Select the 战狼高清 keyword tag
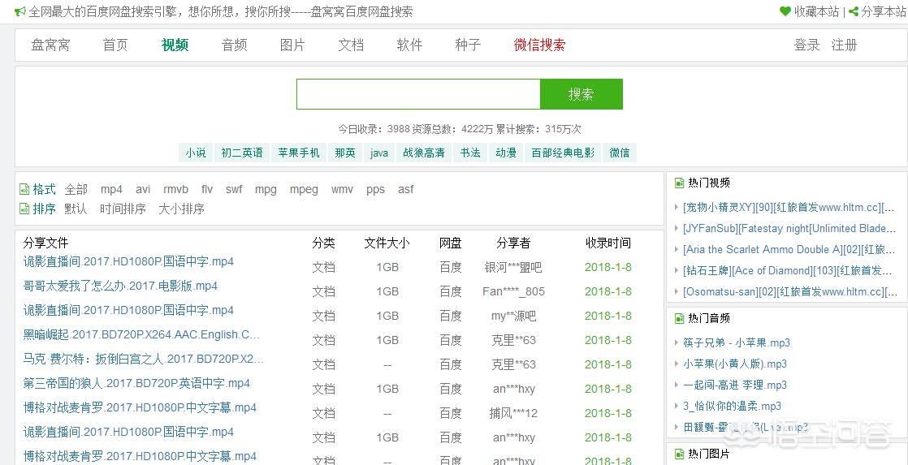908x465 pixels. (424, 153)
